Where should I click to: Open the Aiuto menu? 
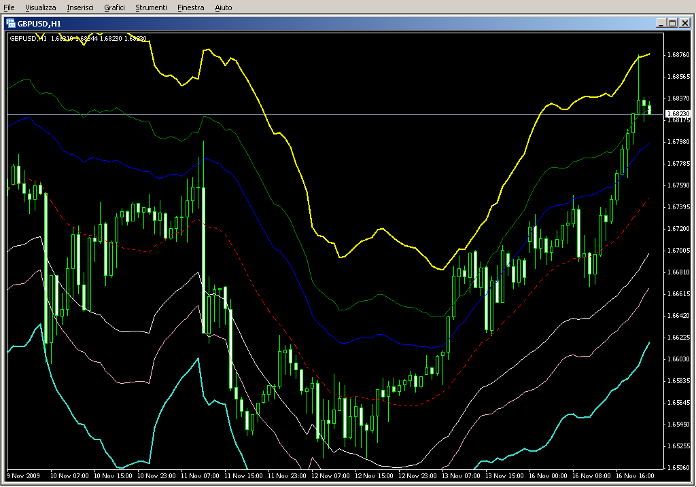[x=224, y=7]
